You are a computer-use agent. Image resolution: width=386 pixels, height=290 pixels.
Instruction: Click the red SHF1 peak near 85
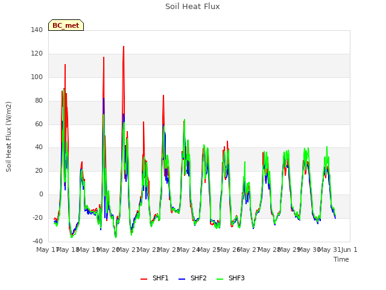pyautogui.click(x=163, y=95)
